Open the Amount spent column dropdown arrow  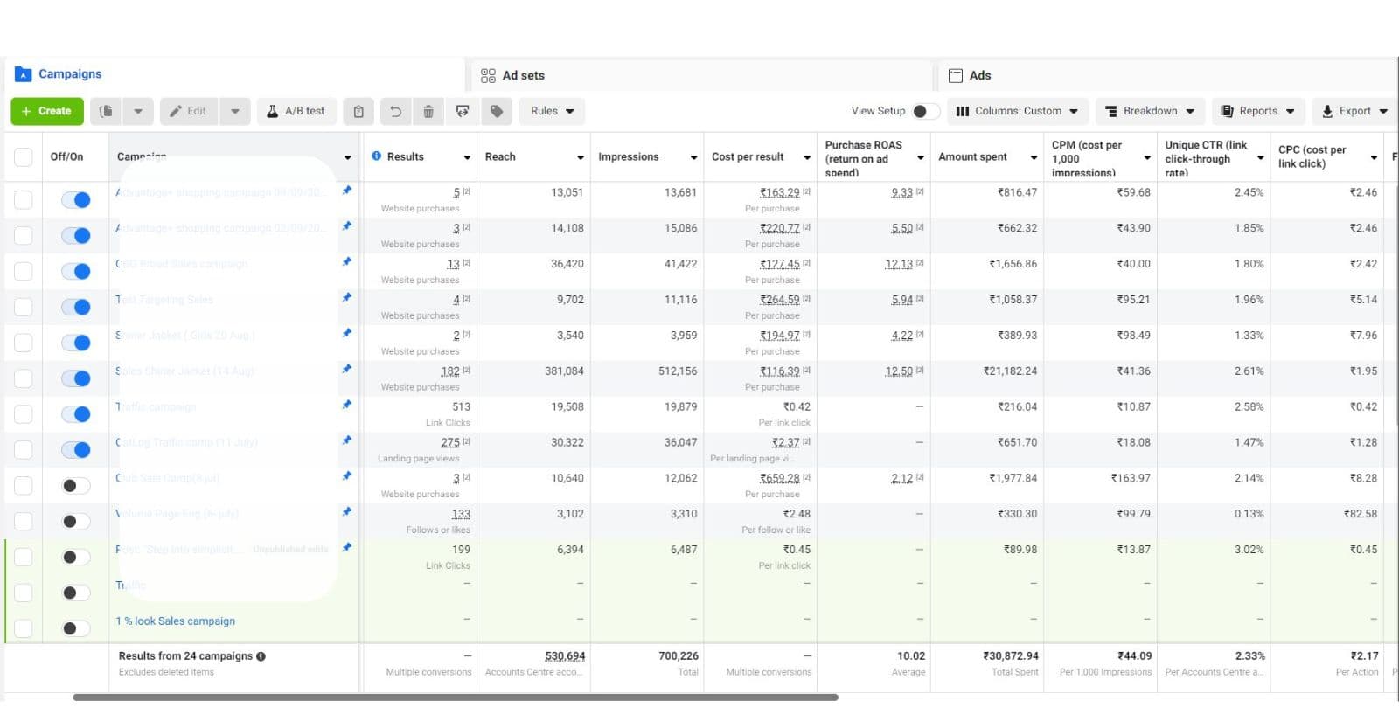point(1034,157)
